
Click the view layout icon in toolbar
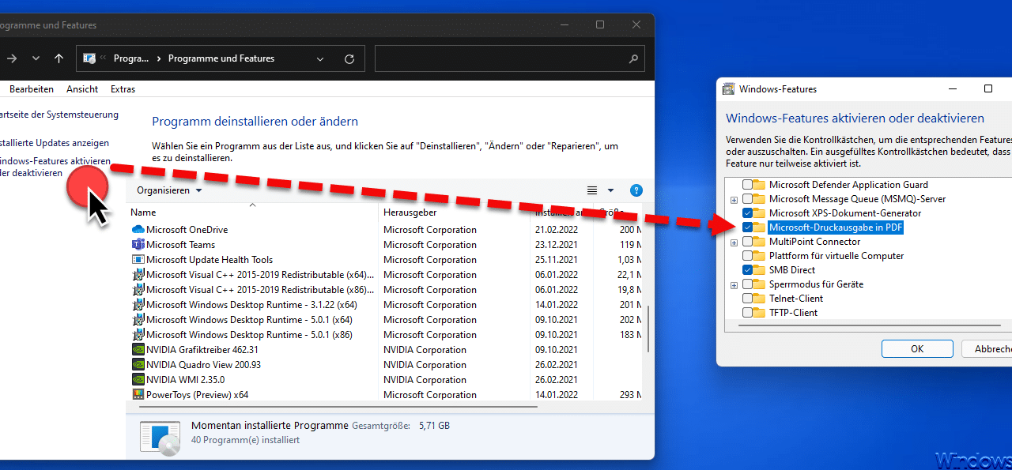[x=592, y=190]
